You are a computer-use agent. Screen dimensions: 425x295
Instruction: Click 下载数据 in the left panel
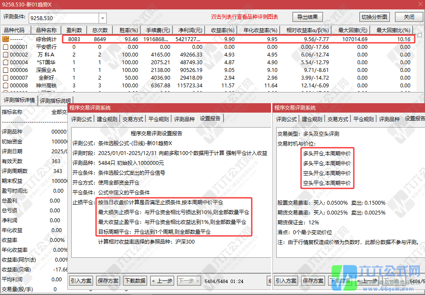click(x=134, y=280)
